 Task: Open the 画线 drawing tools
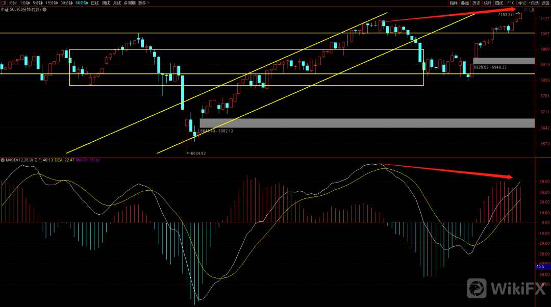499,3
